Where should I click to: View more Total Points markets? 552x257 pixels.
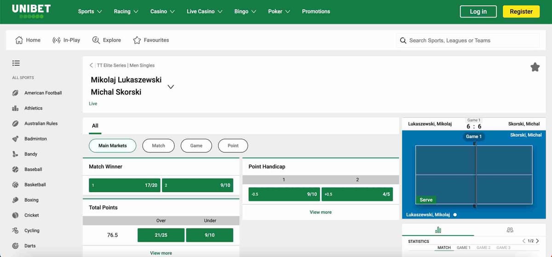[x=161, y=253]
